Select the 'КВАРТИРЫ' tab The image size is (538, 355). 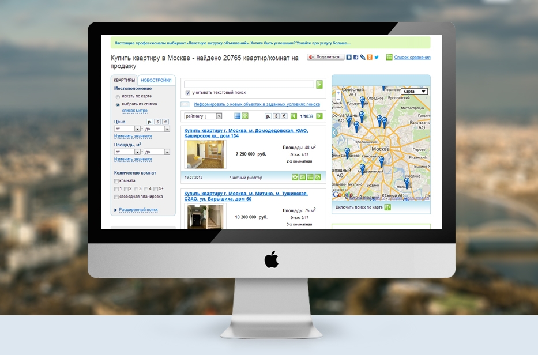[125, 80]
